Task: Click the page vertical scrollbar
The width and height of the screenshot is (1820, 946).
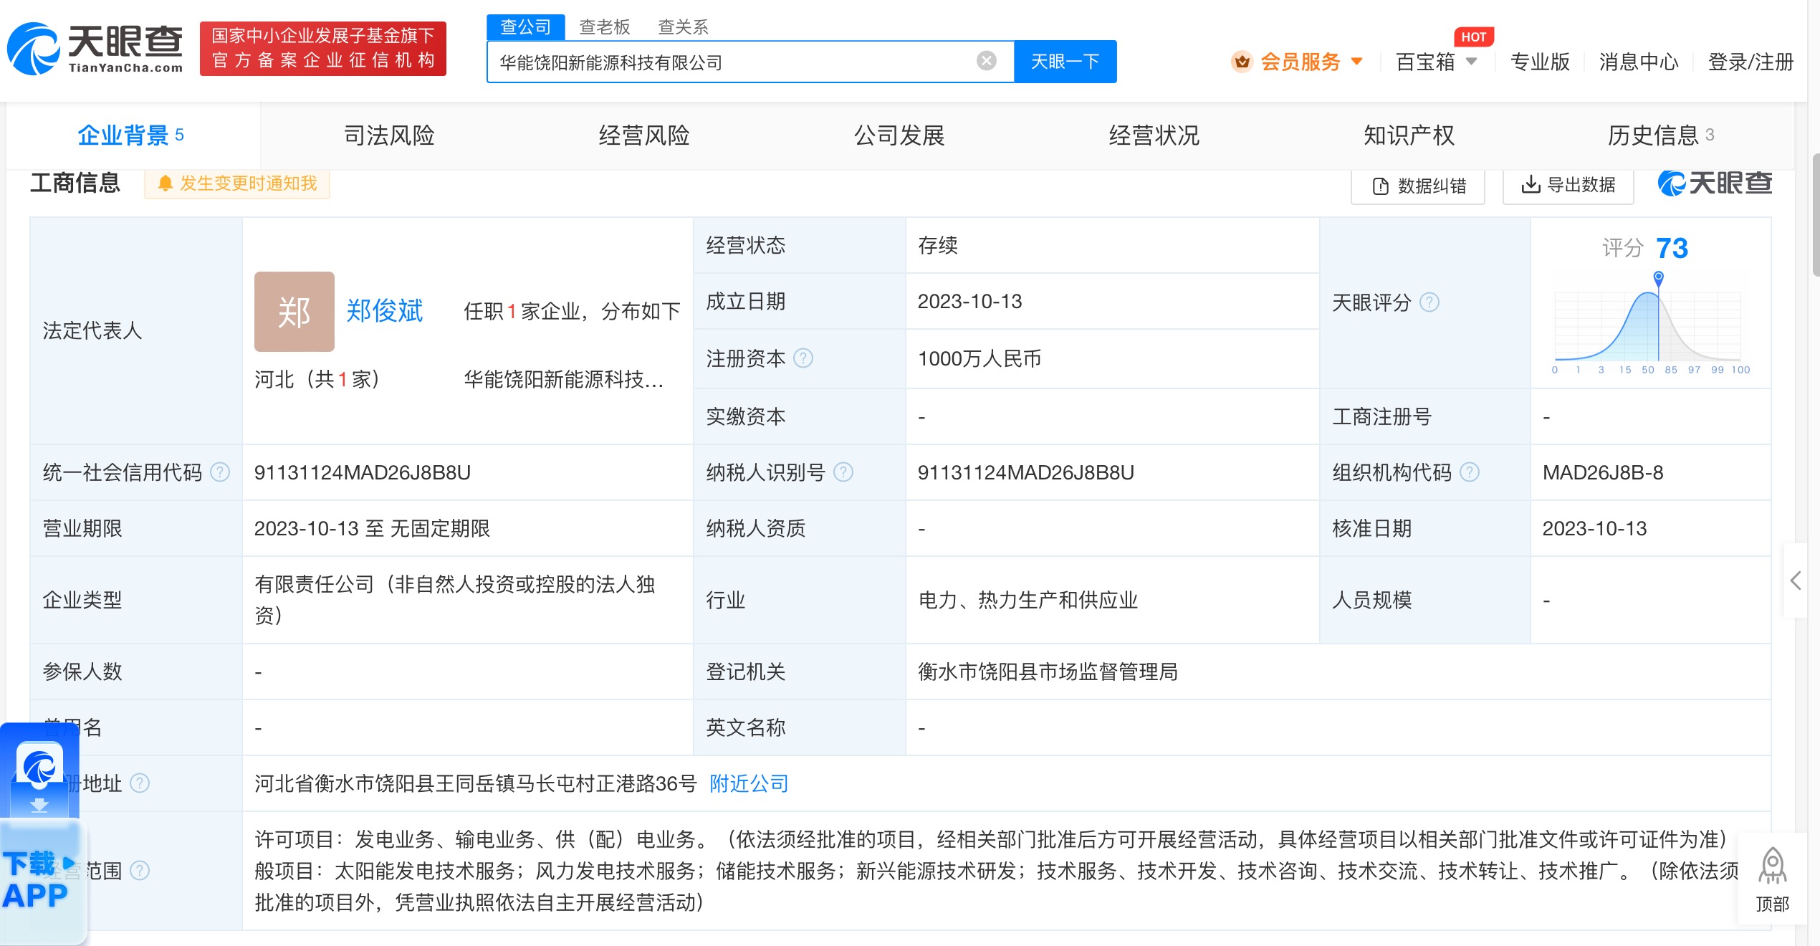Action: tap(1816, 215)
